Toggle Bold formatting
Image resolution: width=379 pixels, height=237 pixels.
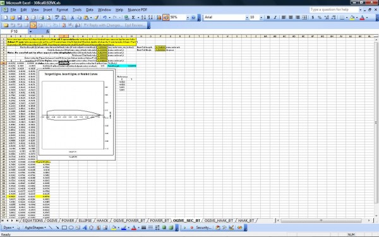pyautogui.click(x=268, y=18)
